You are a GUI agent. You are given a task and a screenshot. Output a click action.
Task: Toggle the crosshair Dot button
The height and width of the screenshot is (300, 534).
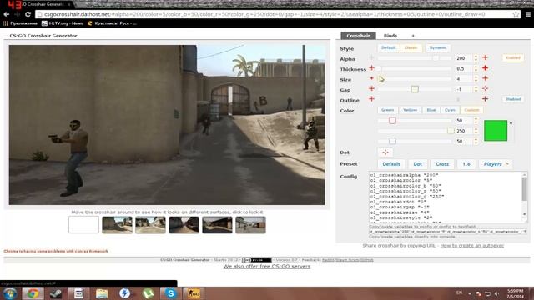click(x=385, y=152)
